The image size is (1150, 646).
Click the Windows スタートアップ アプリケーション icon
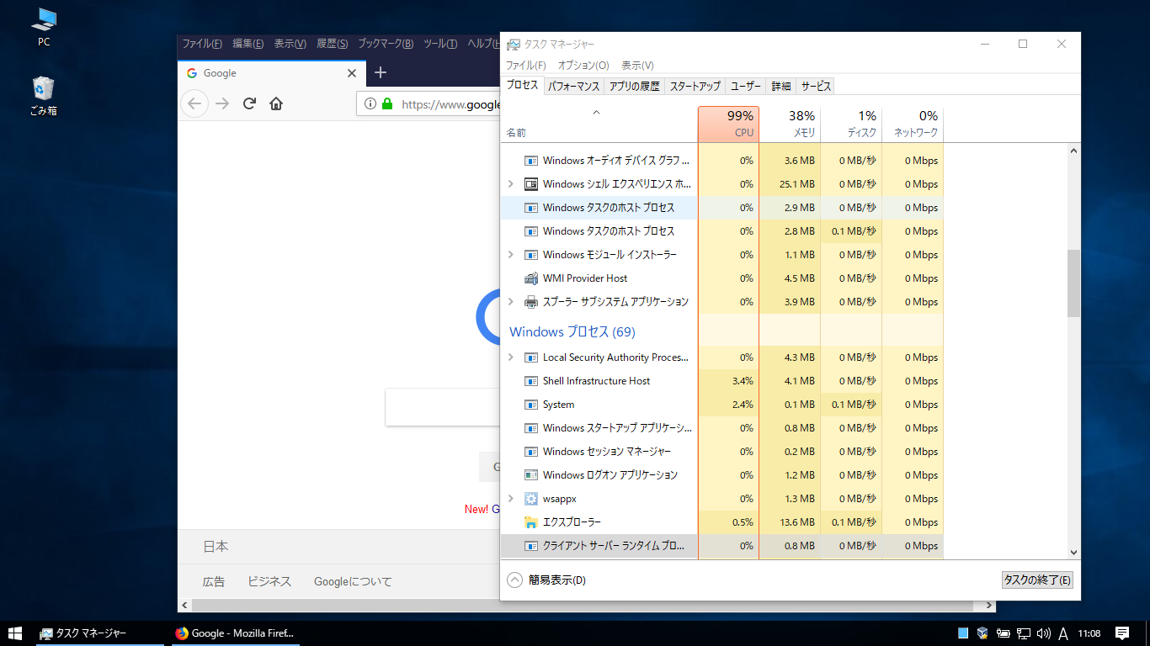531,428
